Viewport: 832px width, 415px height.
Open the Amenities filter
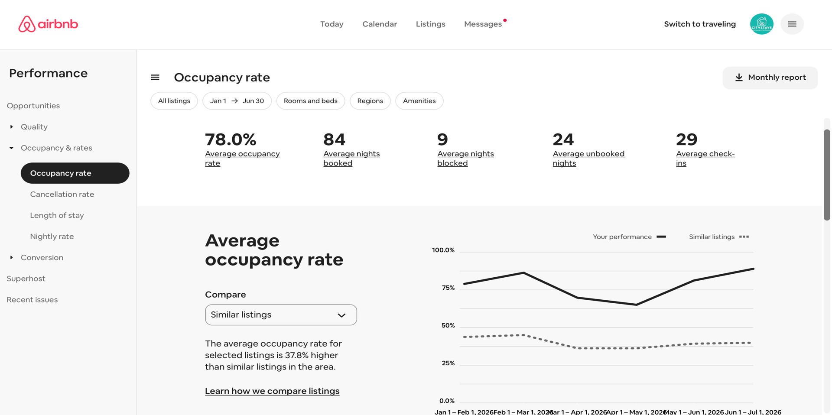tap(419, 101)
